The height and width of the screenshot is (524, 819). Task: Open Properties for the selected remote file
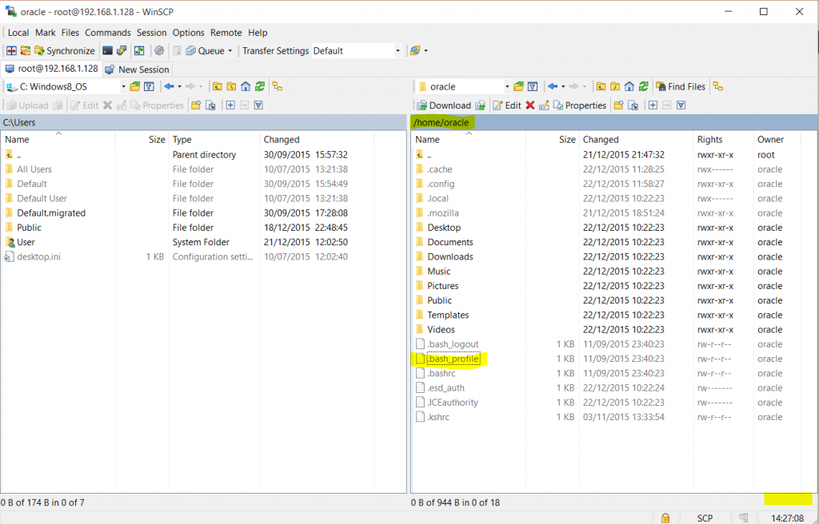579,105
